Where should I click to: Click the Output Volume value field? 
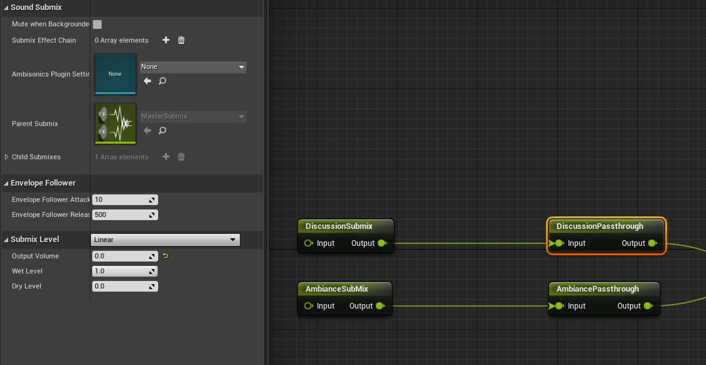click(125, 256)
